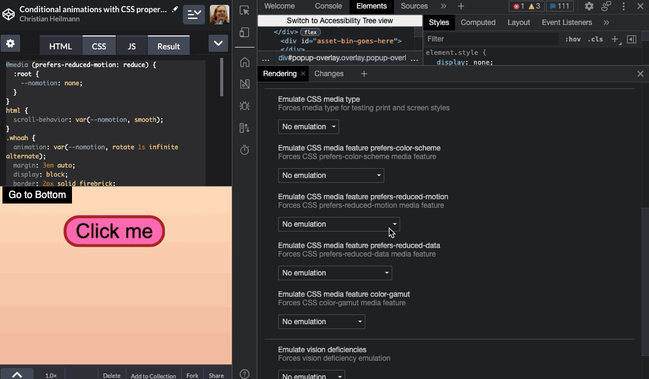
Task: Fork this pen
Action: [x=192, y=375]
